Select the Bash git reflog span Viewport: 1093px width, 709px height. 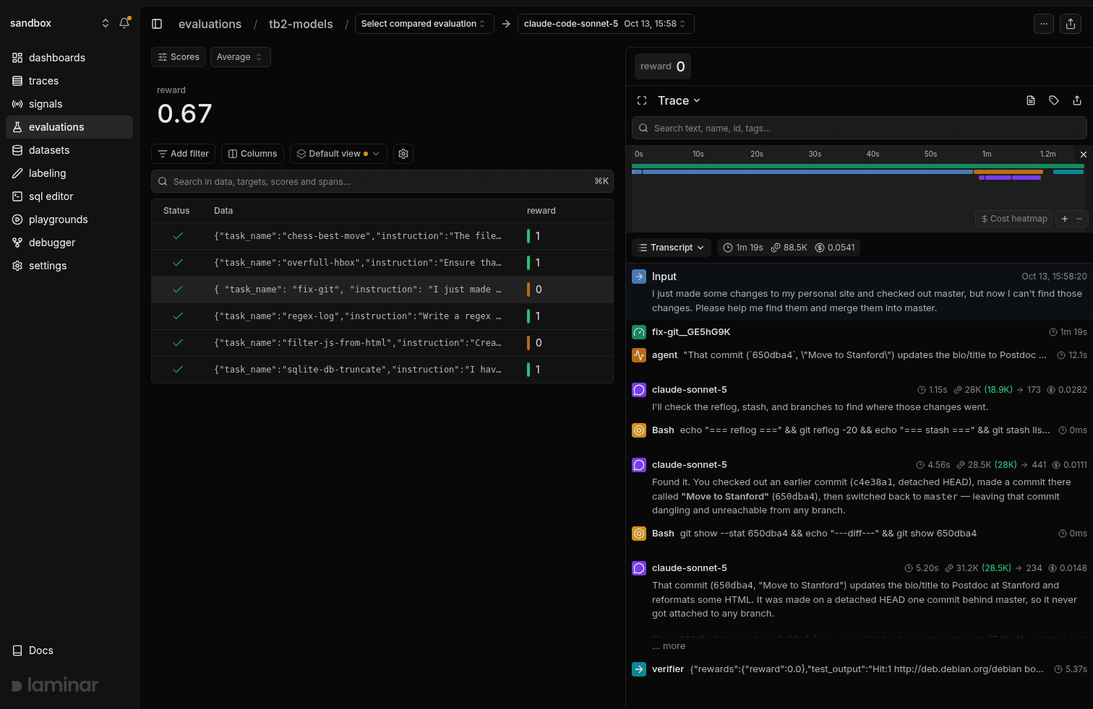(x=860, y=430)
